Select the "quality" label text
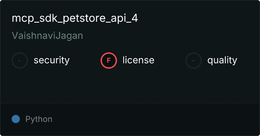Viewport: 260px width, 136px height. pos(222,61)
